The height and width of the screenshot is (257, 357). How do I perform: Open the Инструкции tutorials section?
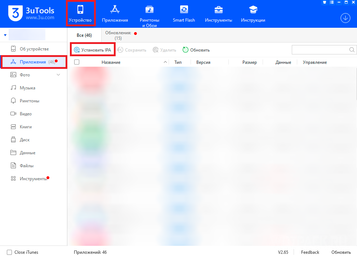253,13
